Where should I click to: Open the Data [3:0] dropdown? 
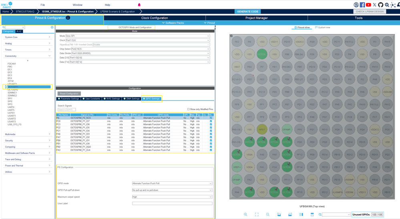click(x=140, y=58)
